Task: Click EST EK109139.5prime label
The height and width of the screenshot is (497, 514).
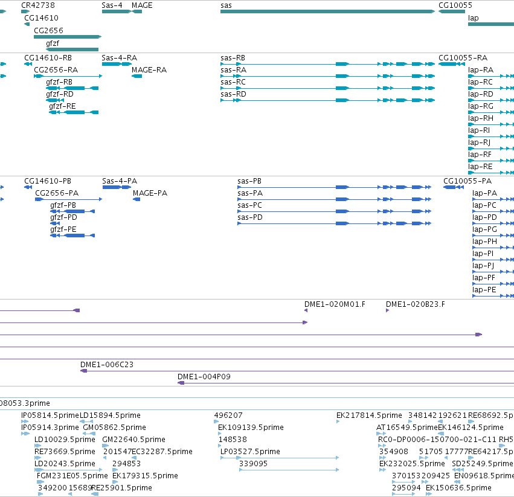Action: pyautogui.click(x=251, y=428)
